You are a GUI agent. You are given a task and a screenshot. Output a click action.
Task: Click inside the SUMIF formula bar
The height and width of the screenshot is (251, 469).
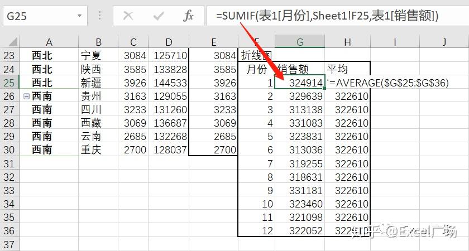coord(337,16)
